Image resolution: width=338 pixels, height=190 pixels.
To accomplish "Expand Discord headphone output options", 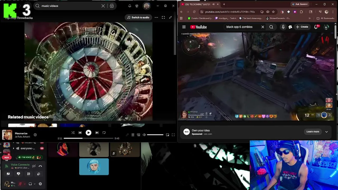I will coord(35,184).
